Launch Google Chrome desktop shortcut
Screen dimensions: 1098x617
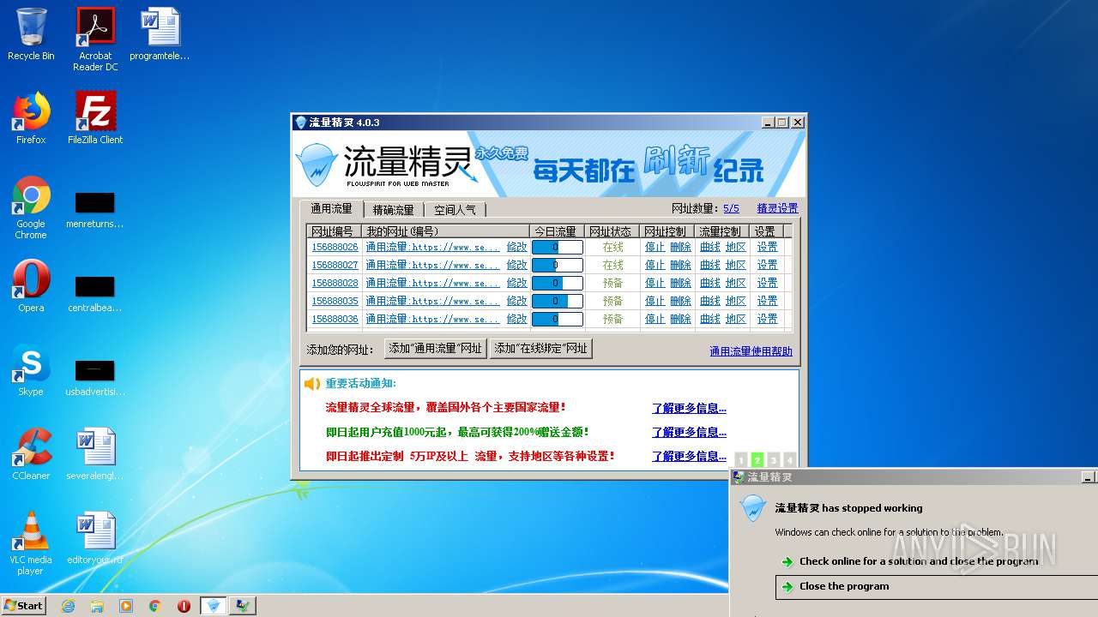tap(31, 207)
